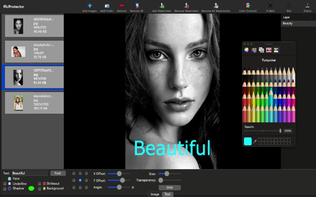Click the Opacity slider in Colors panel
Viewport: 316px width, 197px height.
click(263, 131)
